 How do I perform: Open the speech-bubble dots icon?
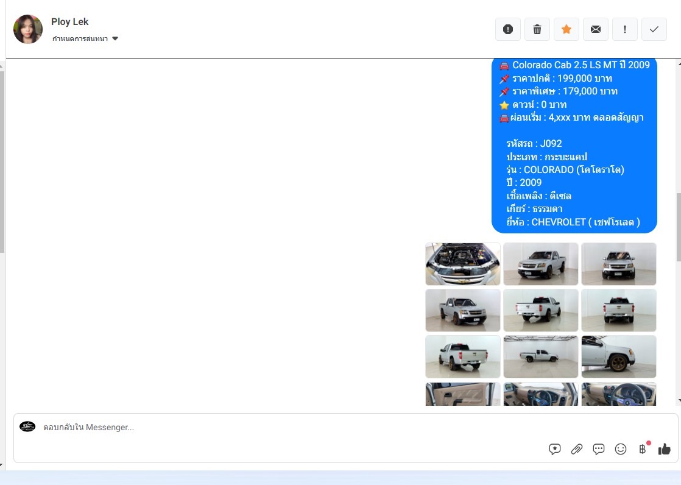(x=599, y=449)
